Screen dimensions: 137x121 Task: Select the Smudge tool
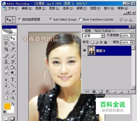pos(6,73)
